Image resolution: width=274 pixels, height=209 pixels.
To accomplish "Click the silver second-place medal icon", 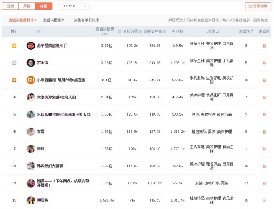I will click(x=14, y=63).
